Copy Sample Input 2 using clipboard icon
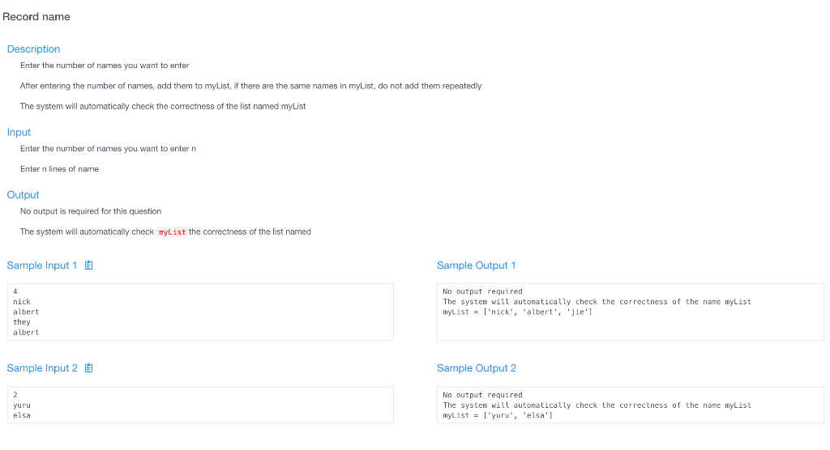830x450 pixels. coord(89,368)
